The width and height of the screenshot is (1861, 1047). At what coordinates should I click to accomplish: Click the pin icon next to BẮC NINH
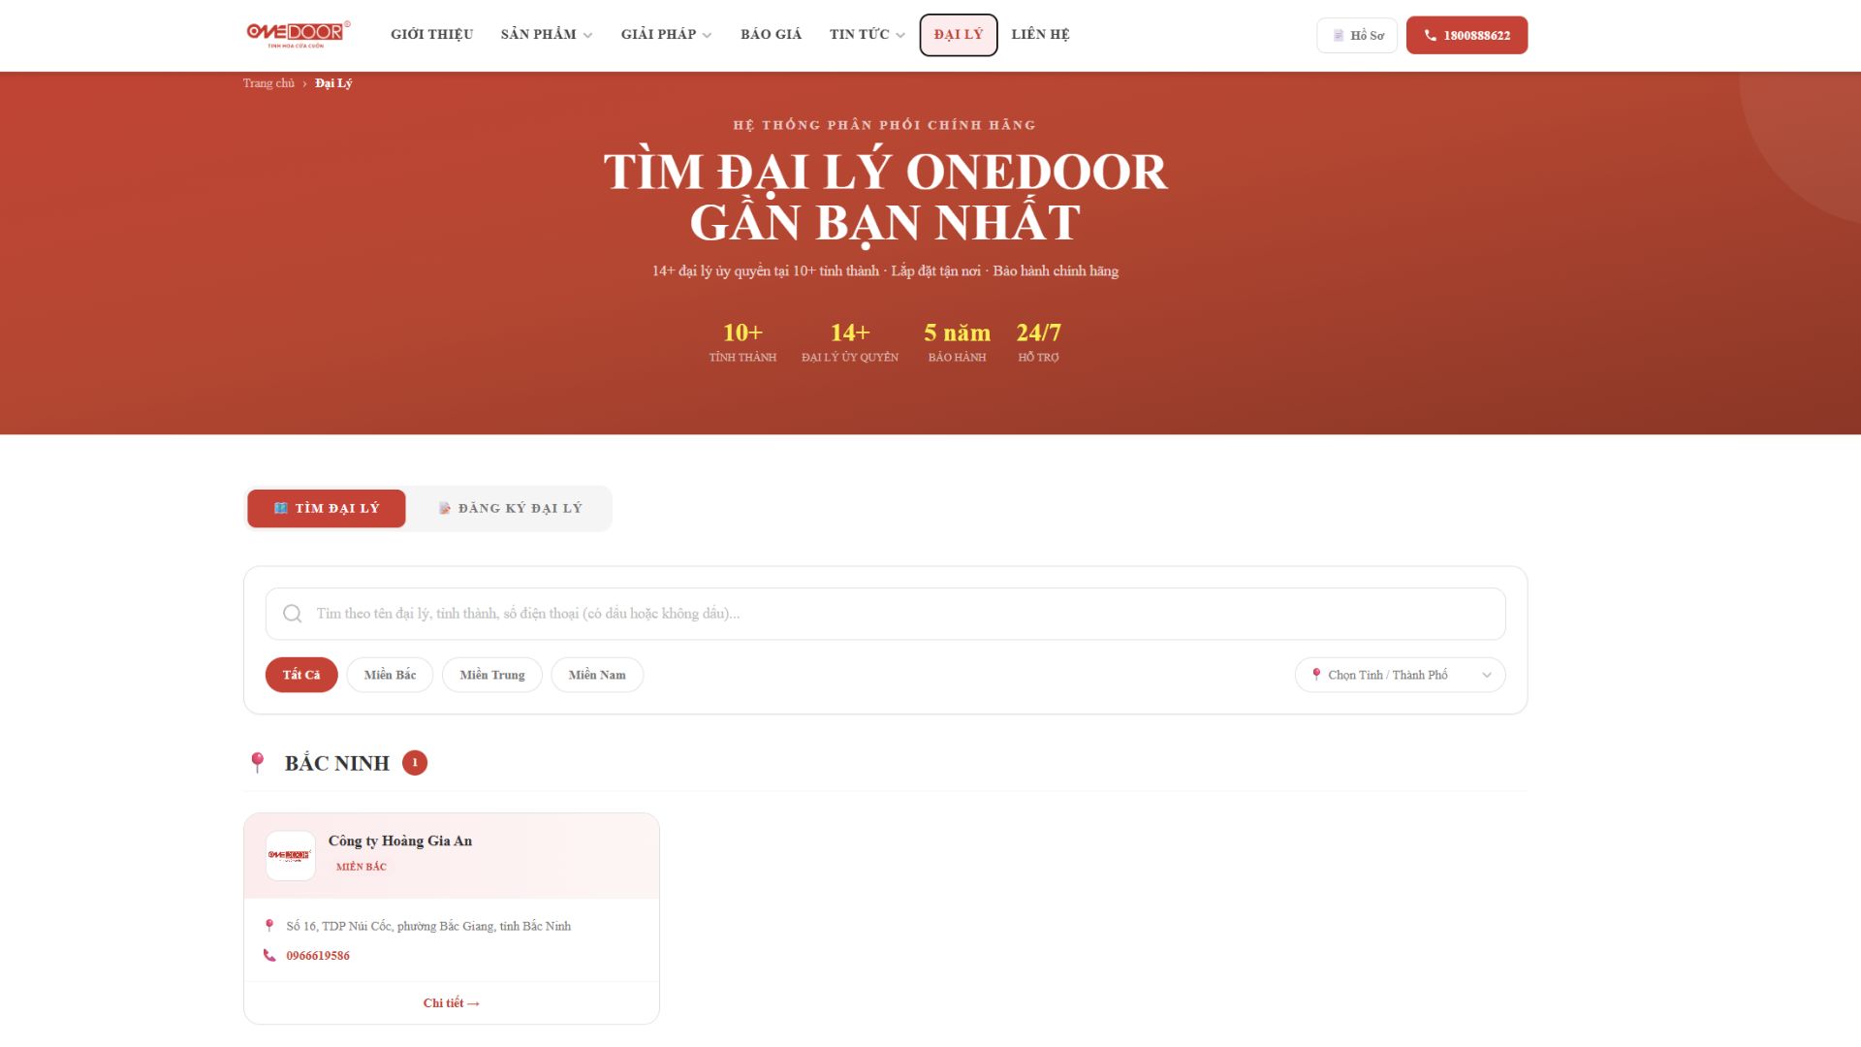point(257,763)
